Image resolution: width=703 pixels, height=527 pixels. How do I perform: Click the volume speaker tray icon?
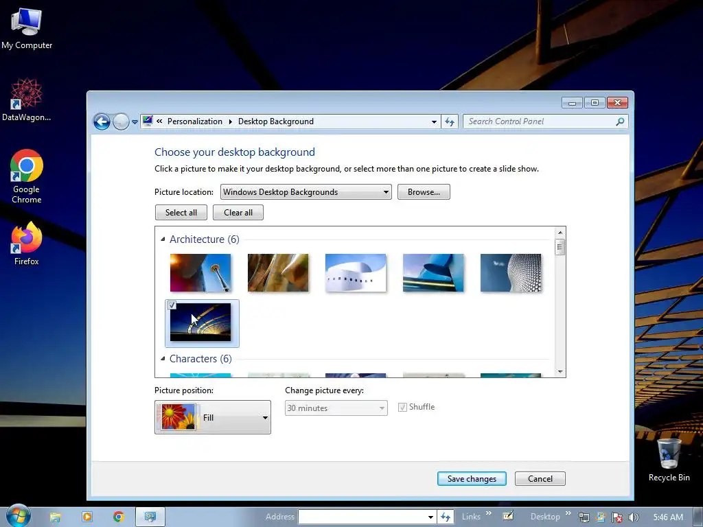pos(634,517)
